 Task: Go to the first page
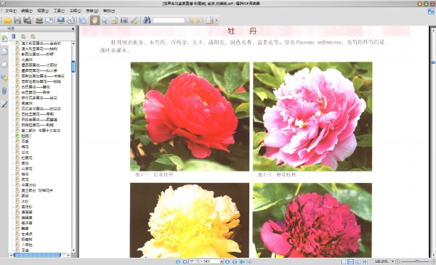point(178,261)
